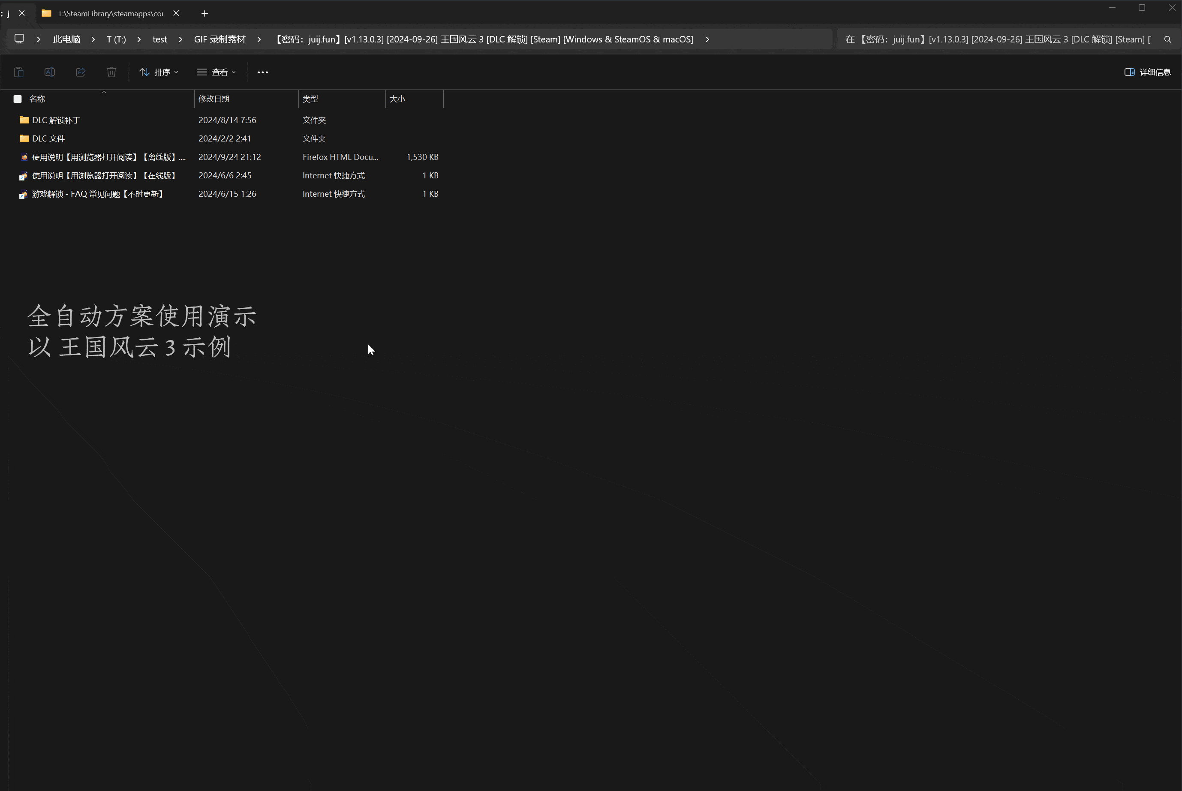
Task: Toggle the select-all checkbox beside 名称
Action: click(x=18, y=99)
